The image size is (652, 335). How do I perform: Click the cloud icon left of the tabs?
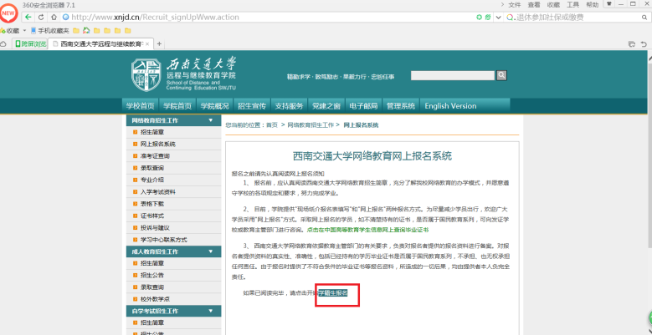click(3, 43)
